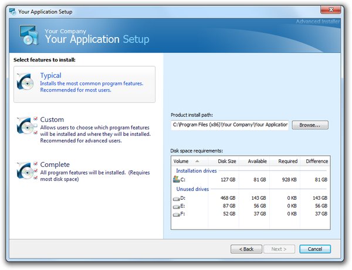Click the 81 GB available cell for C:
The height and width of the screenshot is (270, 352).
pos(260,179)
